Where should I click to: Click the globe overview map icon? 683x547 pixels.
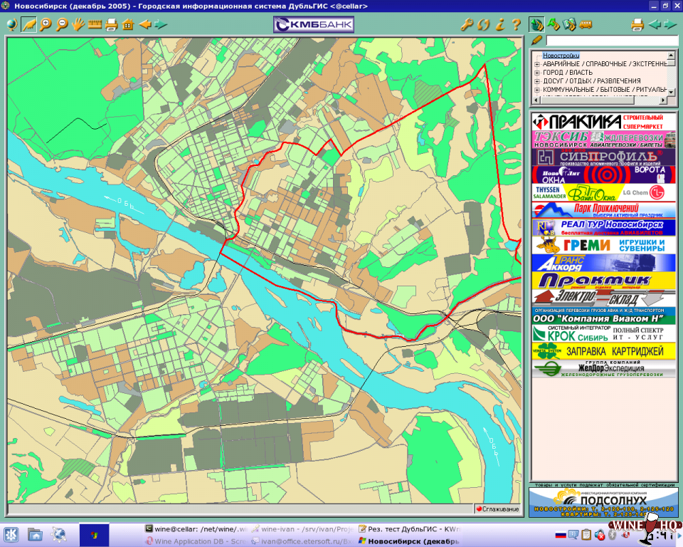coord(12,25)
